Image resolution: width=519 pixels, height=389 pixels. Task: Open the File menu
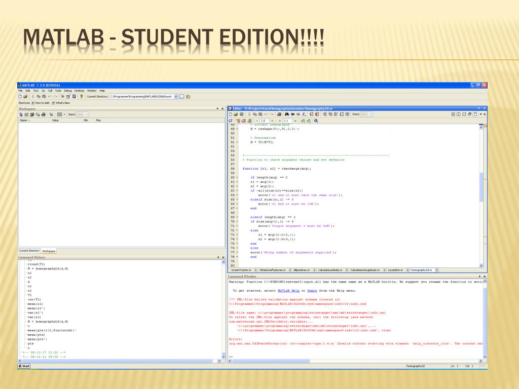20,91
